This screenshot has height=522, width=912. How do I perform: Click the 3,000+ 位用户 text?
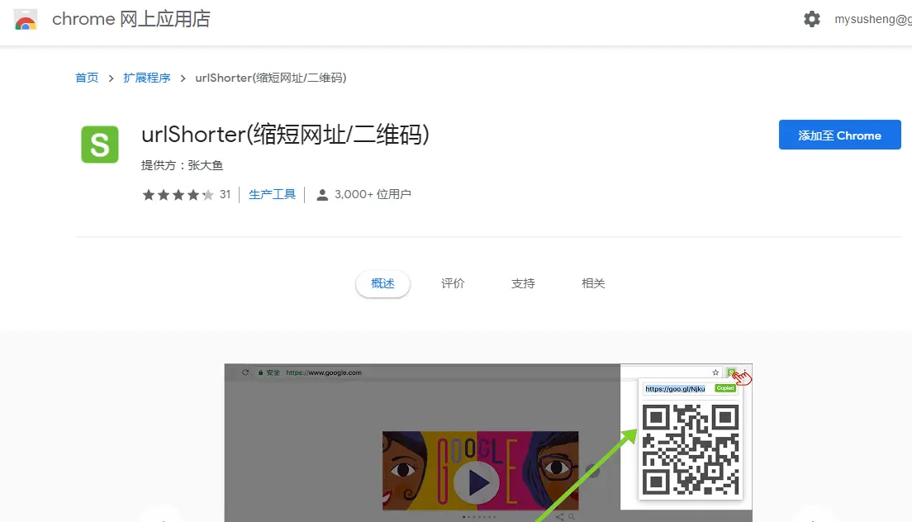point(373,195)
